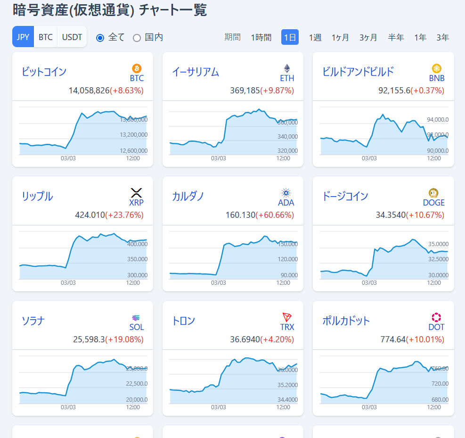465x438 pixels.
Task: Switch chart period to 1時間
Action: [x=261, y=37]
